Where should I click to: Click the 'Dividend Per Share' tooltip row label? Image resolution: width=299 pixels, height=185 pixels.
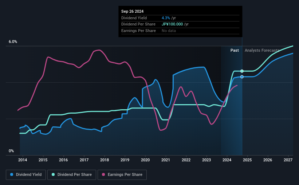coord(138,24)
